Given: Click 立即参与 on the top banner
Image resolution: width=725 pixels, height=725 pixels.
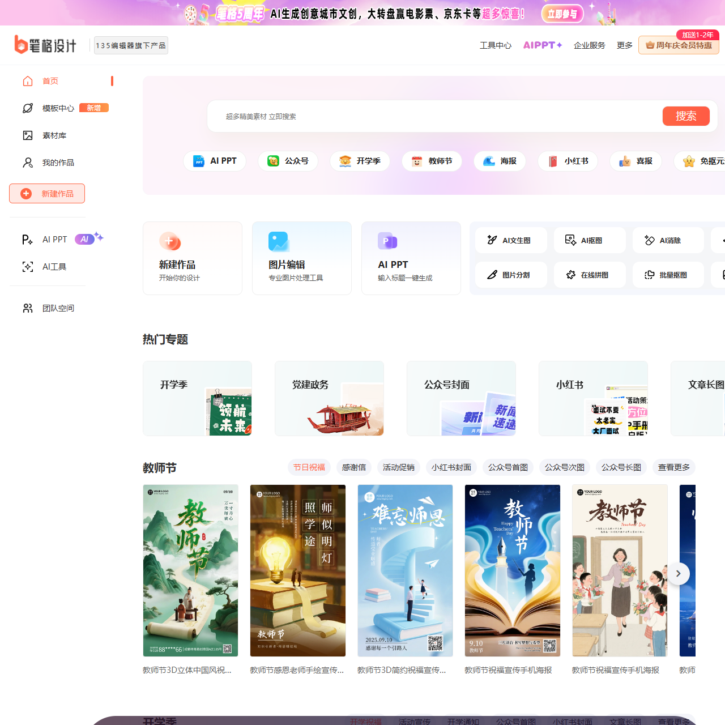Looking at the screenshot, I should [x=562, y=14].
